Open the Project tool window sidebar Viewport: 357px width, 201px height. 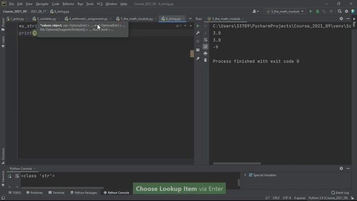3,25
